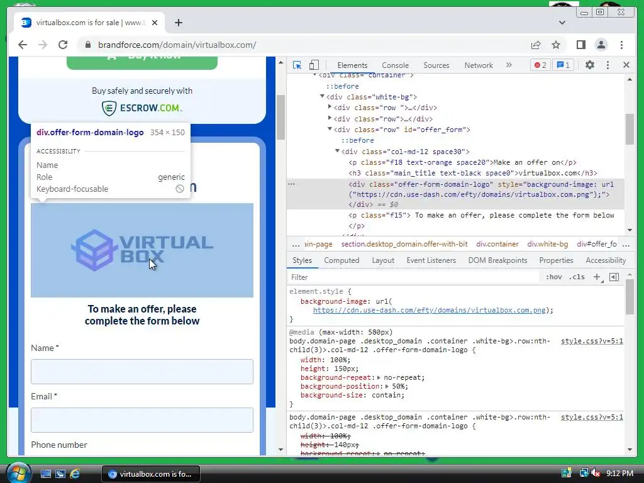
Task: Open ellipsis actions on selected DOM node
Action: pos(292,184)
